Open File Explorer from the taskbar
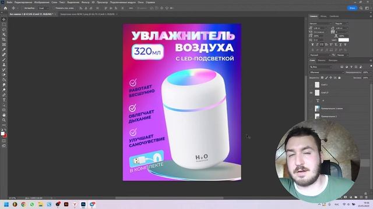 pos(40,204)
